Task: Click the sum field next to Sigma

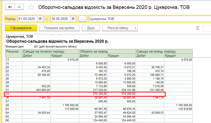Action: 207,28
